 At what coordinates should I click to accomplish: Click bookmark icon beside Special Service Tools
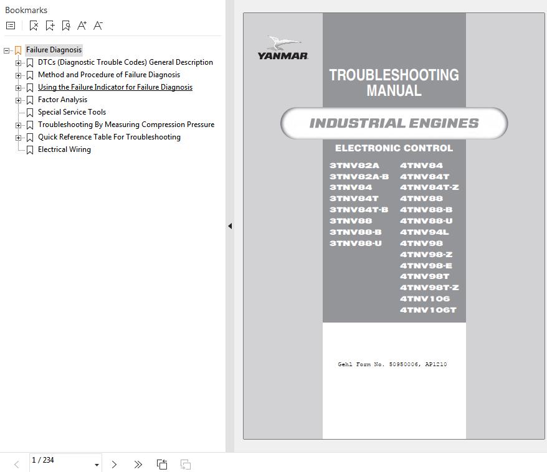(30, 113)
